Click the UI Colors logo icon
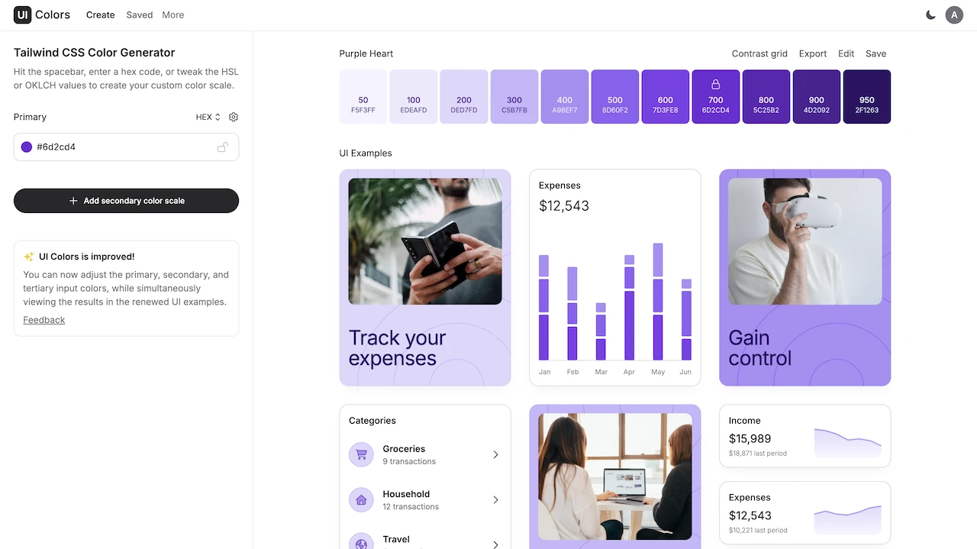977x549 pixels. (x=22, y=15)
